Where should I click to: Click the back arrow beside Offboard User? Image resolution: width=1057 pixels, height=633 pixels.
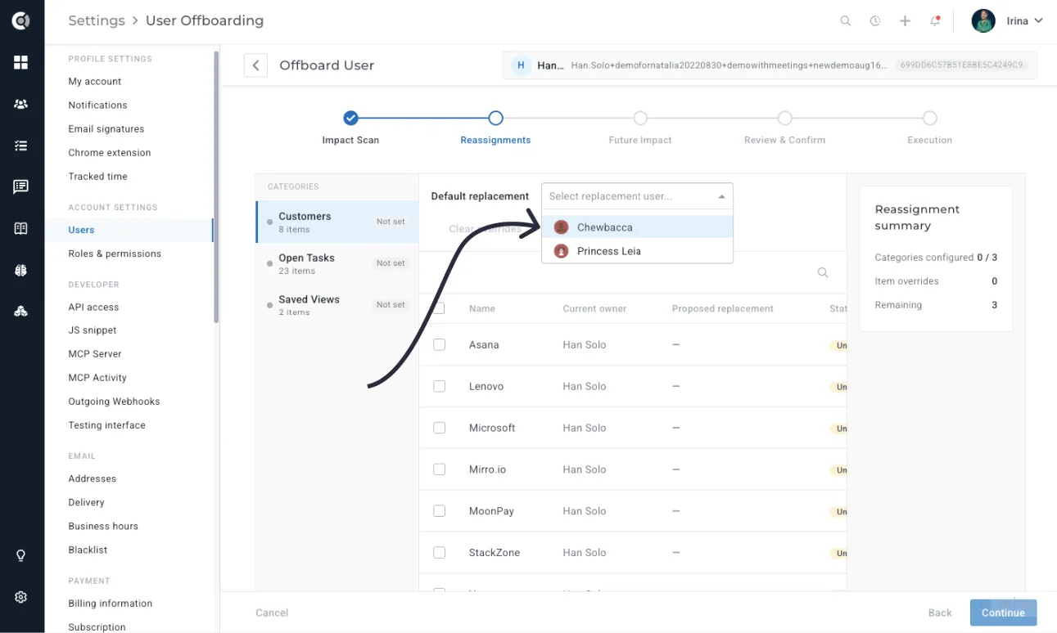[x=255, y=65]
